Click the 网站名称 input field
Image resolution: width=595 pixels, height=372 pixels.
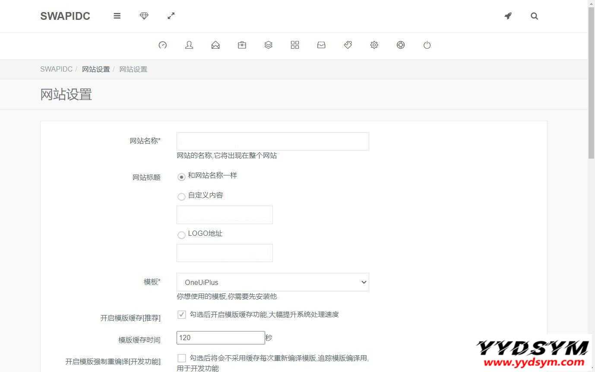coord(272,141)
